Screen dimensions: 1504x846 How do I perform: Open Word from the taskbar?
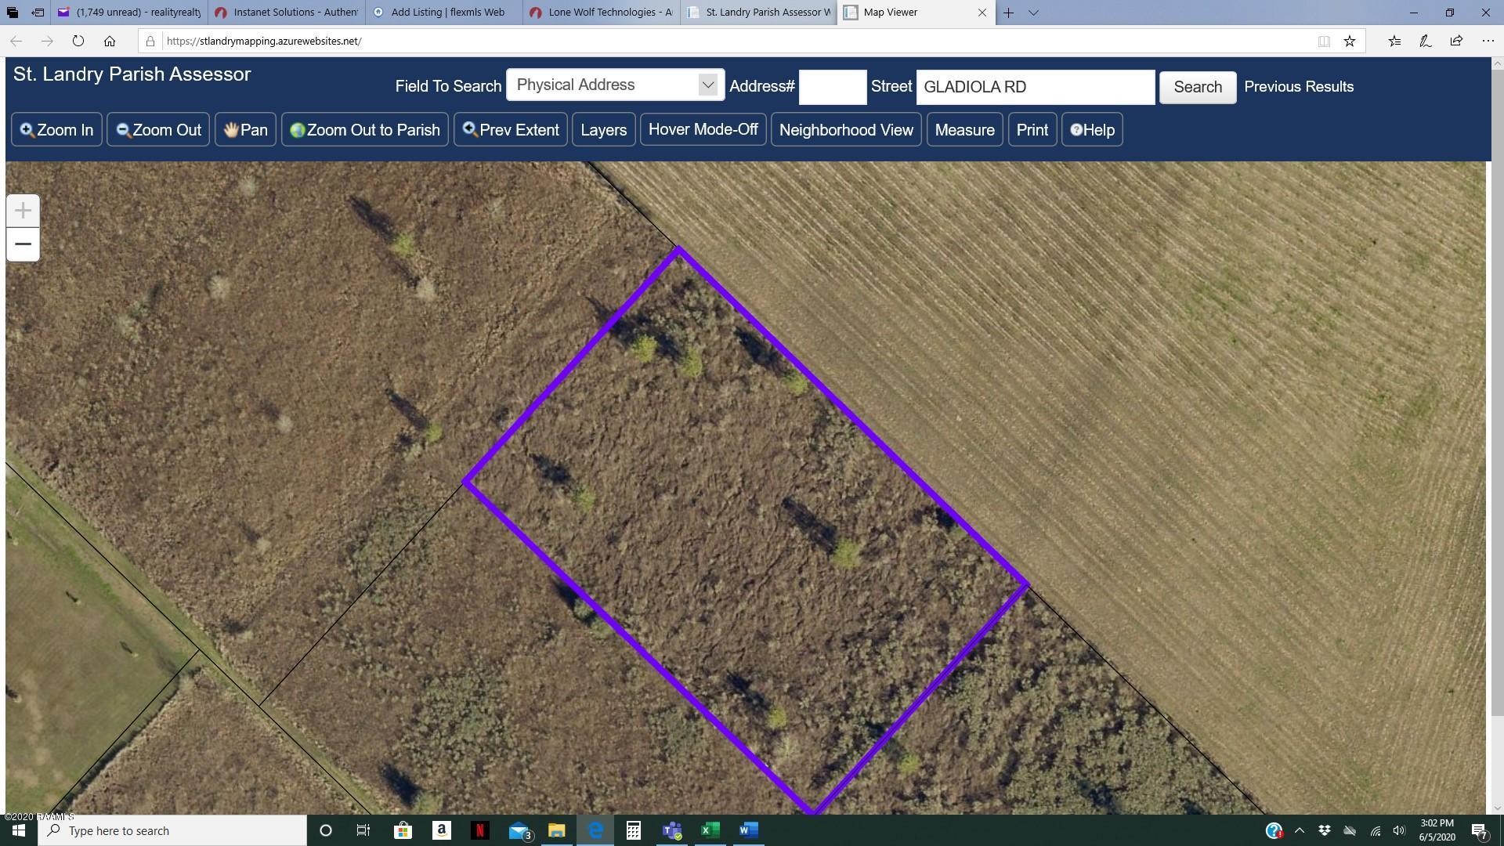(748, 830)
